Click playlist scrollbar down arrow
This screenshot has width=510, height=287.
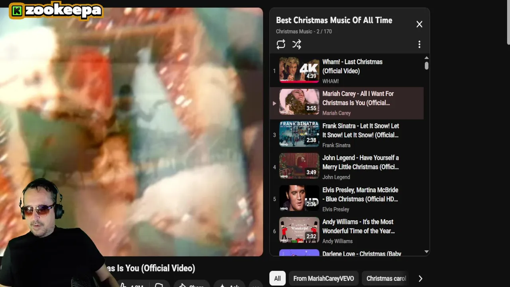[426, 252]
